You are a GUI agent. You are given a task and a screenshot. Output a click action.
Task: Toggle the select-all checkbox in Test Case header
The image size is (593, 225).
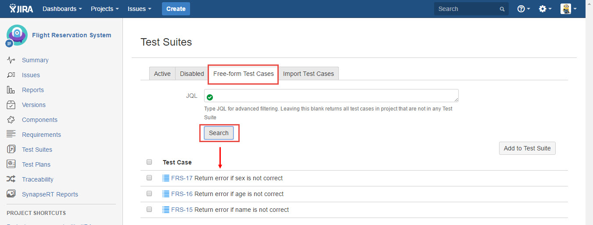coord(149,162)
